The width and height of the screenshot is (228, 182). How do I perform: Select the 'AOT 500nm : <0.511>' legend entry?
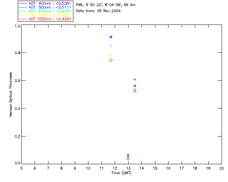click(x=45, y=7)
